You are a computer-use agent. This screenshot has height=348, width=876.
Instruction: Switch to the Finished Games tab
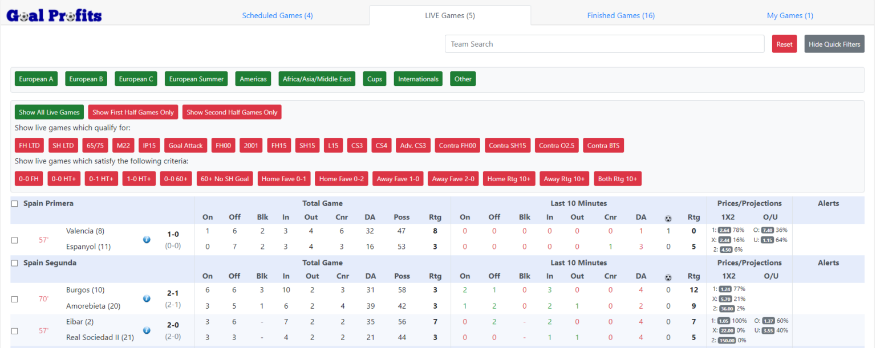tap(620, 15)
